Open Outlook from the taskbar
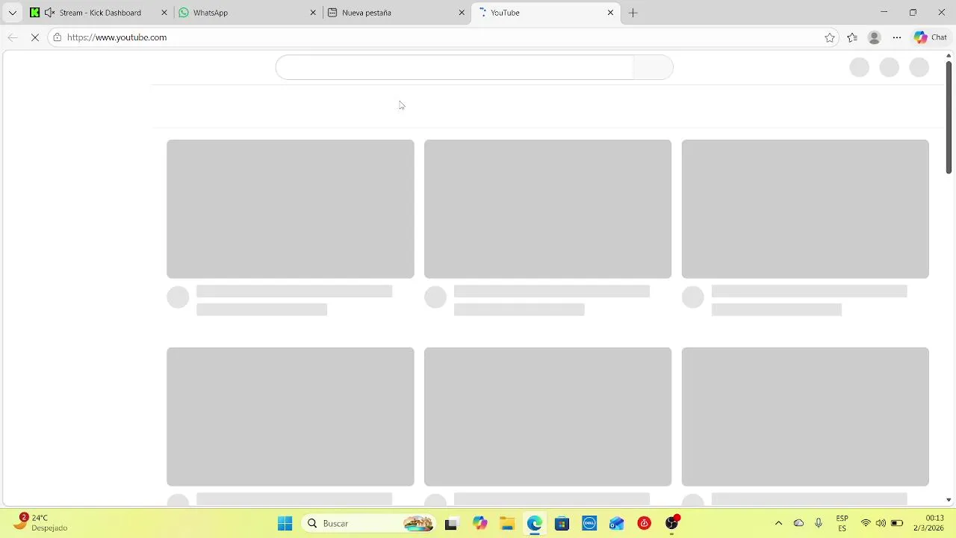 pyautogui.click(x=617, y=524)
